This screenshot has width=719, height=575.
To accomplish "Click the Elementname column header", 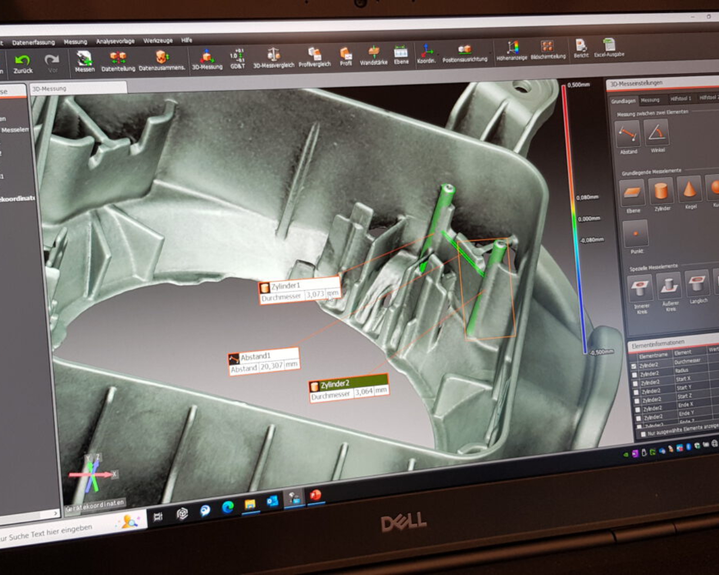I will pyautogui.click(x=652, y=355).
